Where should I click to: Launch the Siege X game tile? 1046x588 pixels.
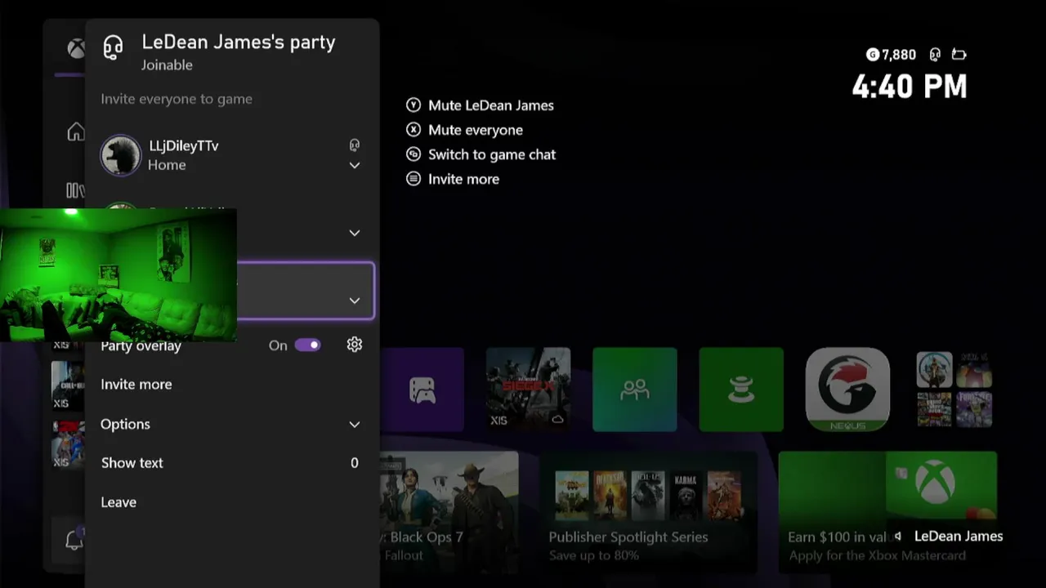pos(528,390)
